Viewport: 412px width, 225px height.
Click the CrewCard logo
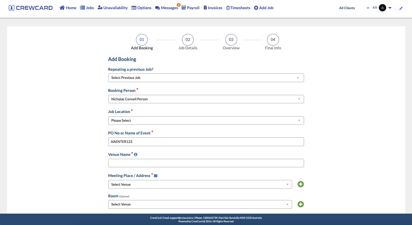click(x=31, y=8)
